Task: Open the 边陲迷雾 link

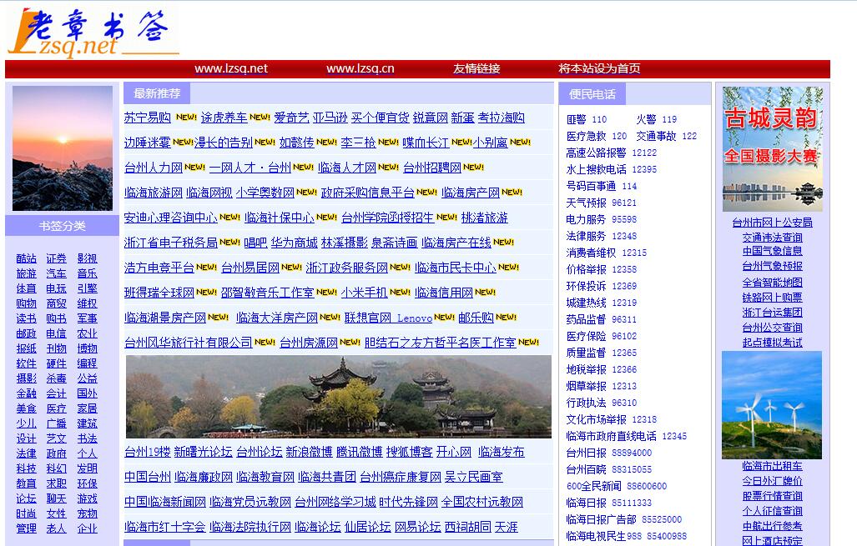Action: point(148,143)
